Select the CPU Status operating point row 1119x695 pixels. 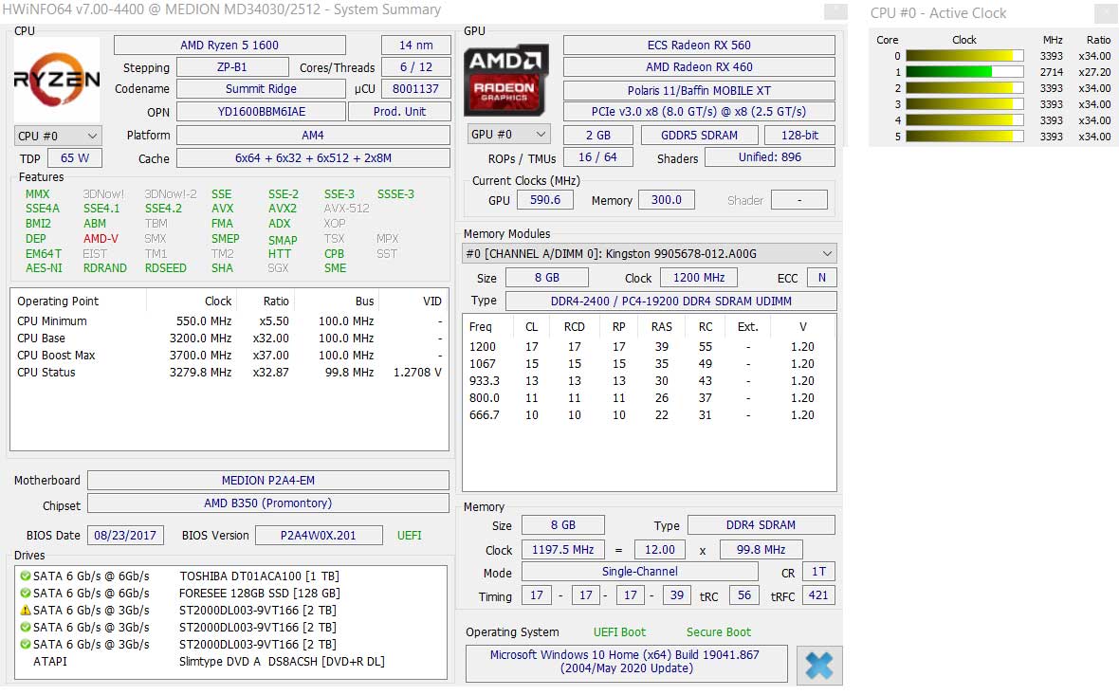pos(229,373)
